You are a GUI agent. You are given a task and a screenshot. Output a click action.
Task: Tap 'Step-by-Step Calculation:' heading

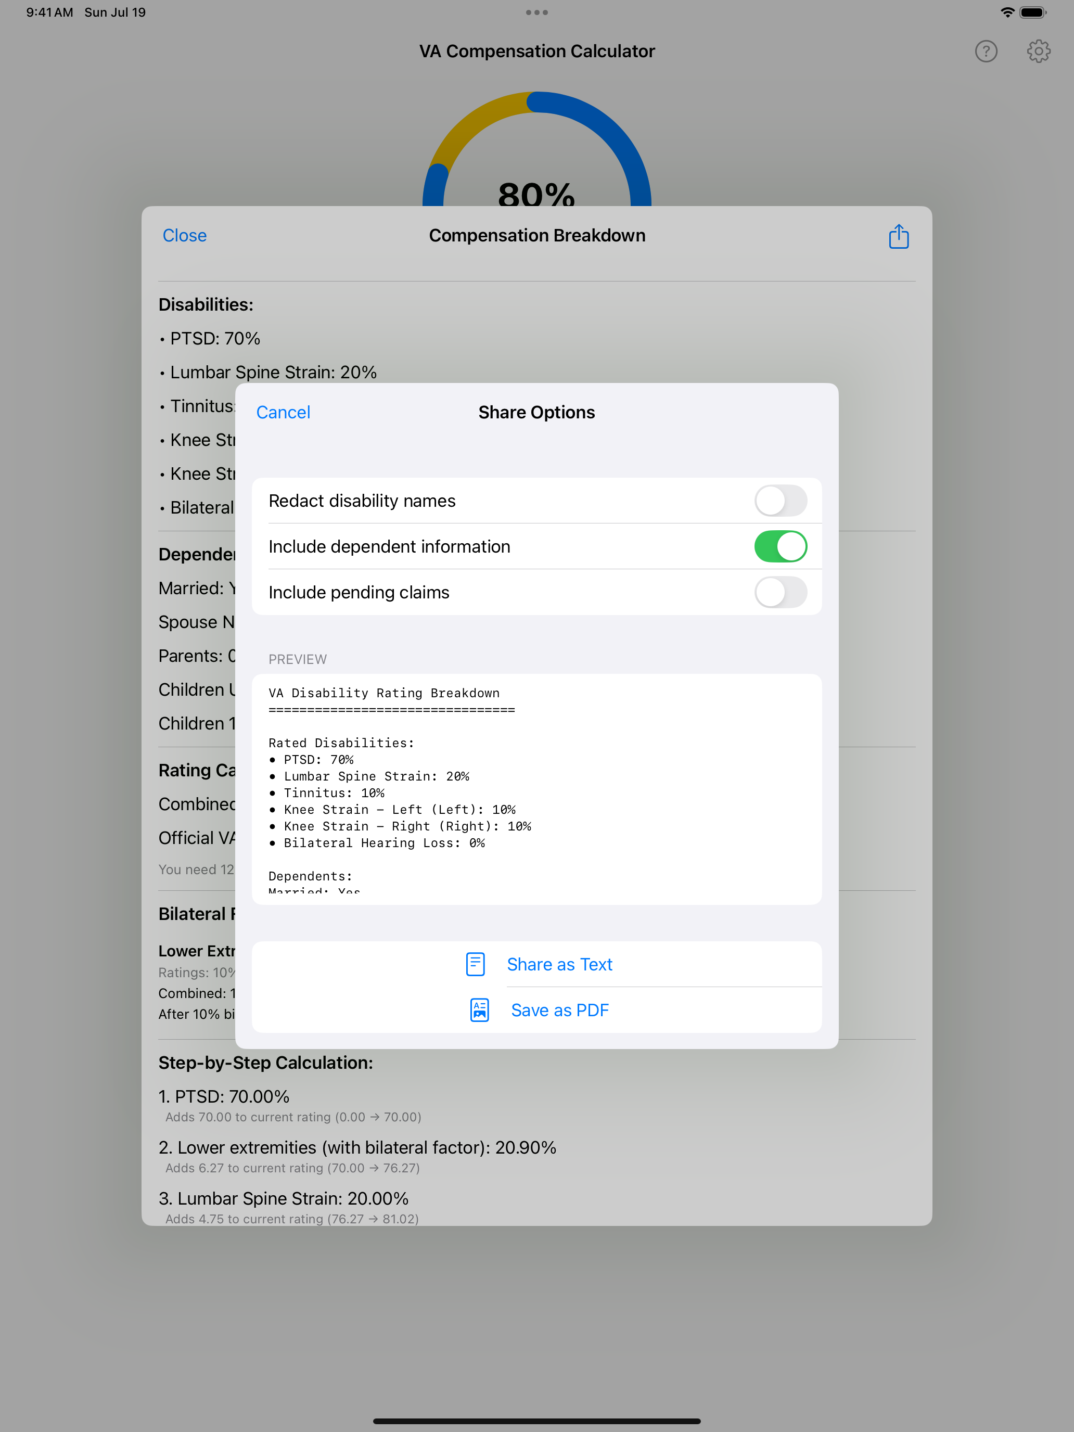click(265, 1063)
